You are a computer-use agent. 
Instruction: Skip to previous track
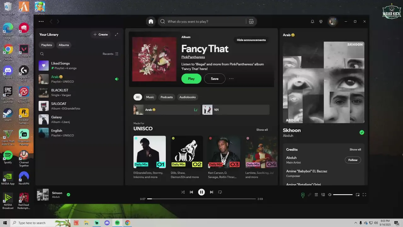point(191,192)
